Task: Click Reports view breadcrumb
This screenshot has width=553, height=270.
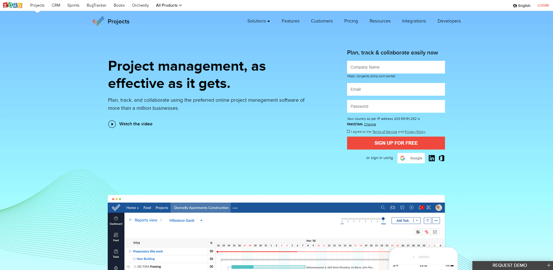Action: (146, 220)
